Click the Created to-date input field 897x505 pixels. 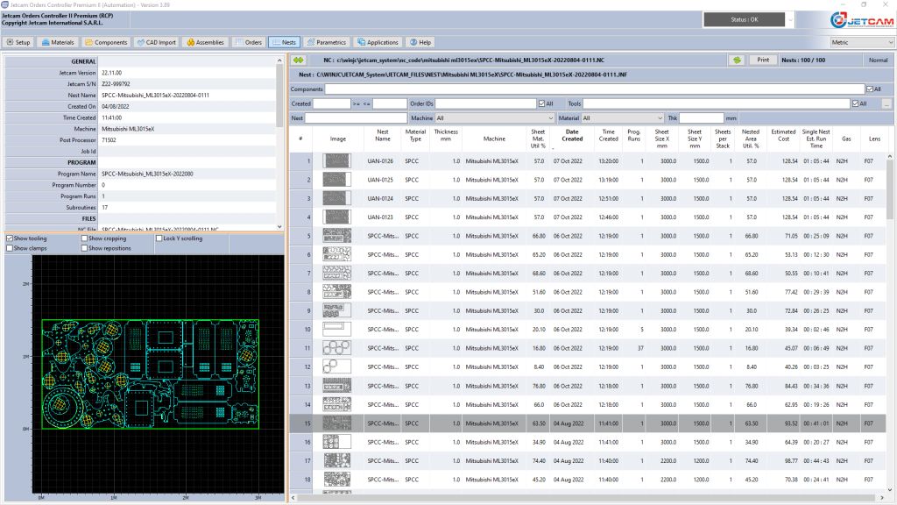390,103
